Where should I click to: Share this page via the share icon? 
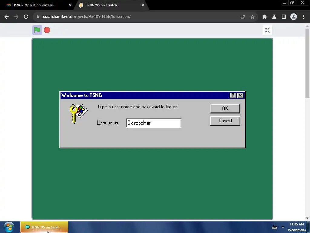(x=243, y=17)
